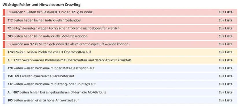The image size is (240, 107).
Task: Open 'Zur Liste' for 720 Meta-Description row
Action: pyautogui.click(x=226, y=68)
